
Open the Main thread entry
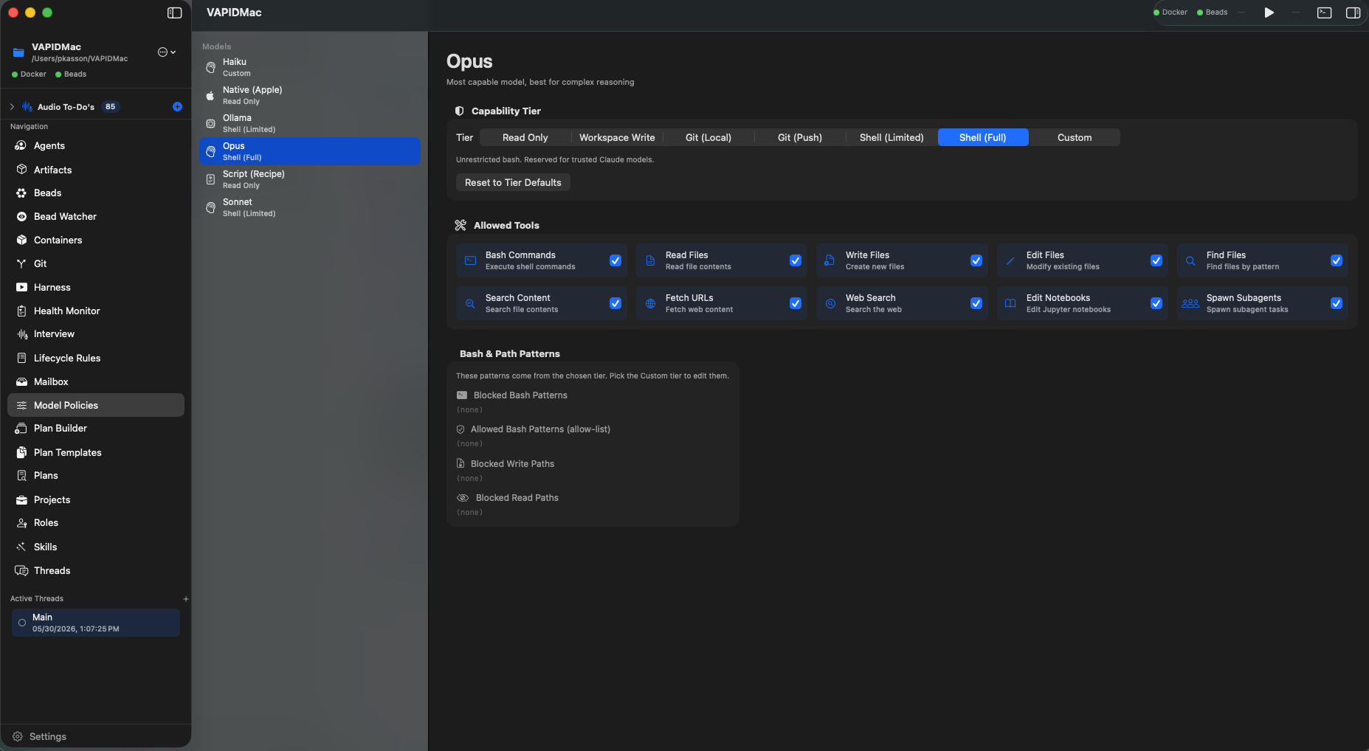pyautogui.click(x=96, y=623)
